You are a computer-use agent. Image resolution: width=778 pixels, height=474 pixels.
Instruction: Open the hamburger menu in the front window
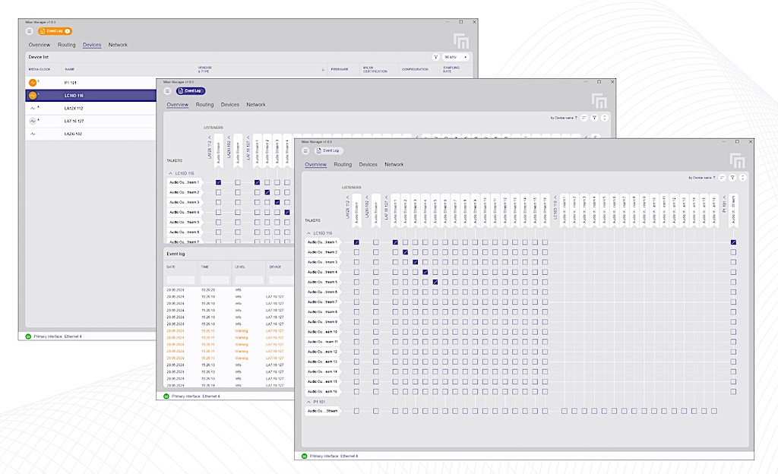[x=307, y=151]
